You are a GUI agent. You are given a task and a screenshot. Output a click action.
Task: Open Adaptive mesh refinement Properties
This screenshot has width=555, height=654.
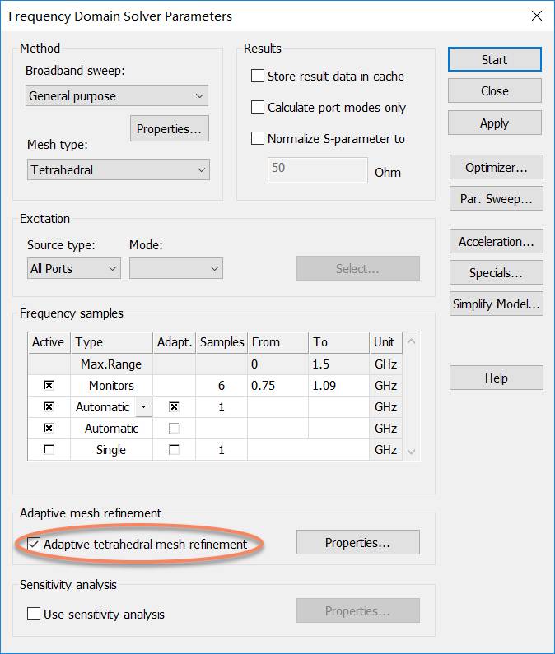[x=358, y=542]
